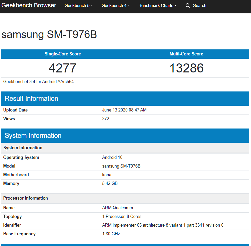Select the date June 13 2020 08:47 AM
The width and height of the screenshot is (251, 246).
pos(124,110)
